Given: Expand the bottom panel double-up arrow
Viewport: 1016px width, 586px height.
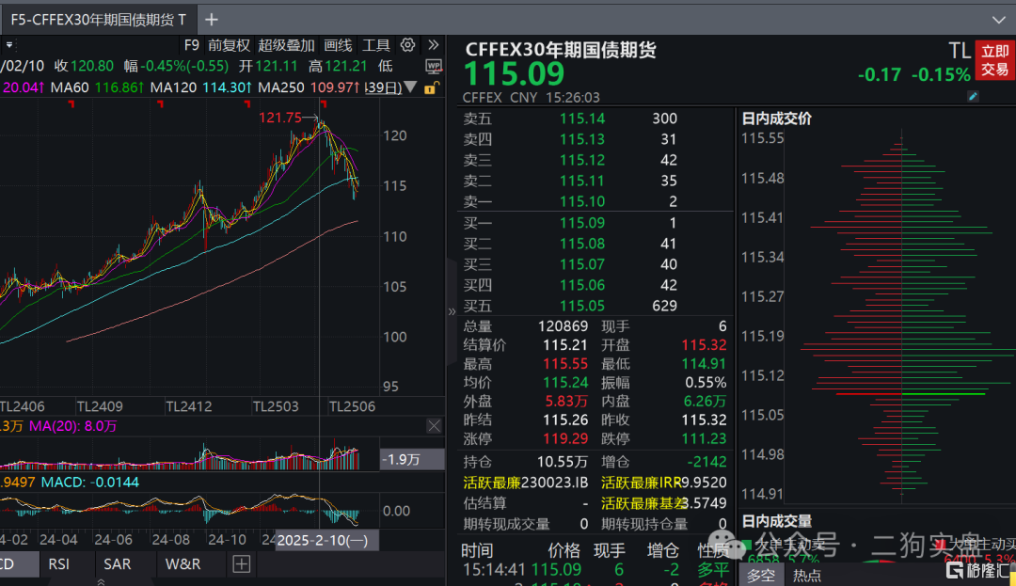Looking at the screenshot, I should click(101, 582).
